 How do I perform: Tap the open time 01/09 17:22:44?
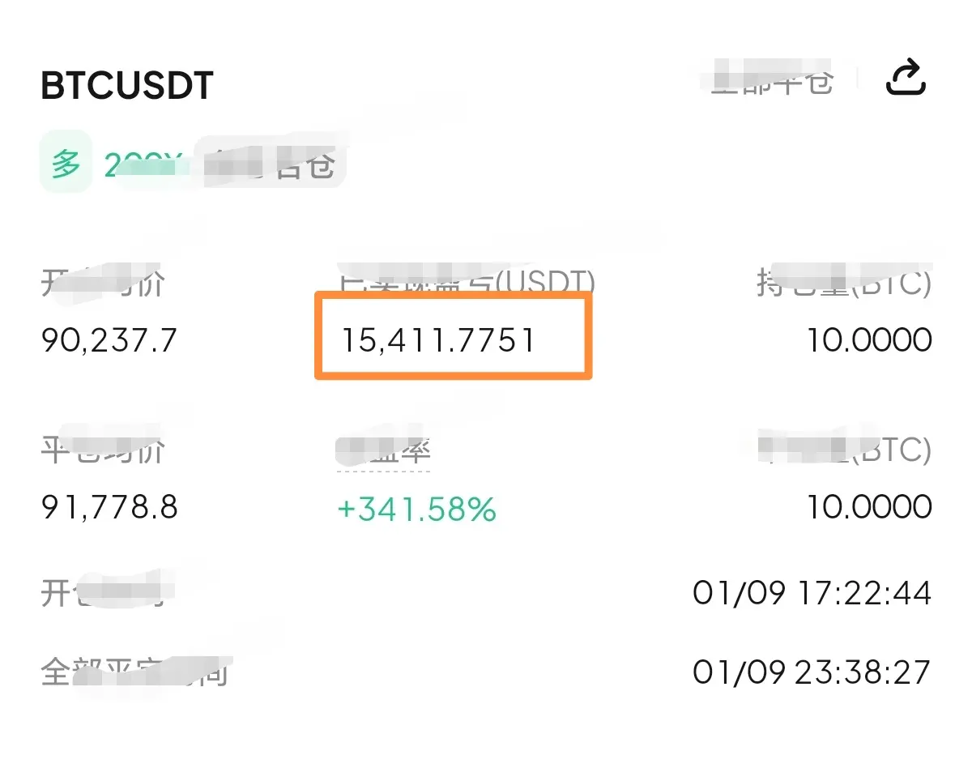coord(812,594)
